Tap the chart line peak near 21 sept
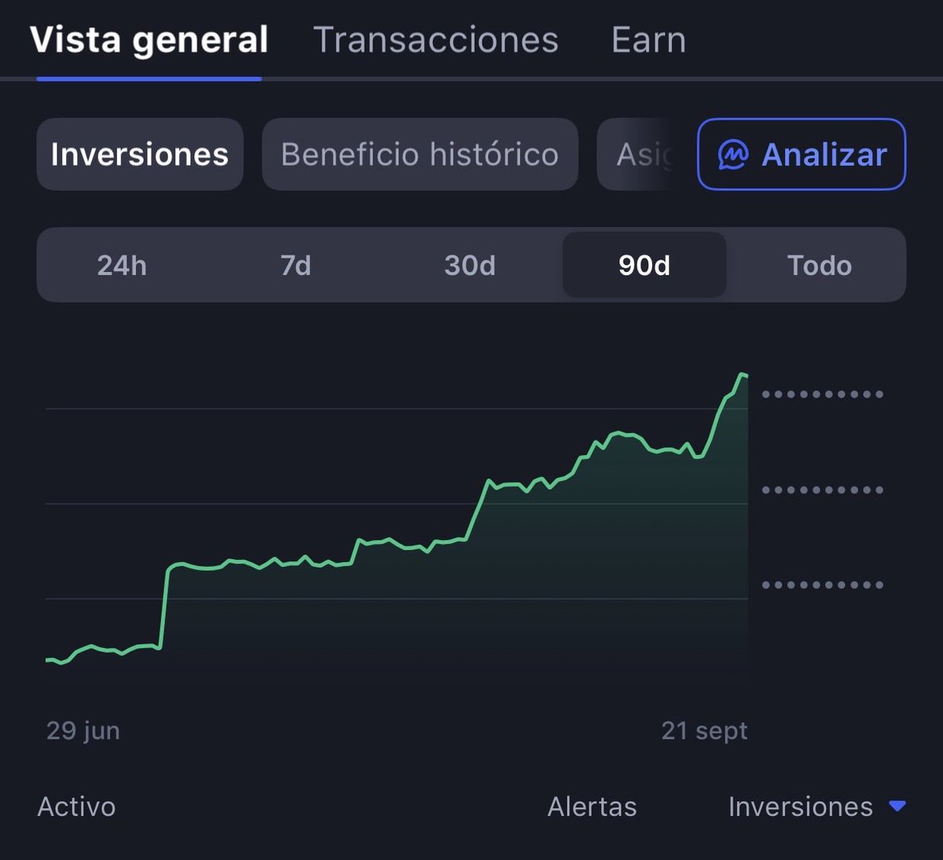Image resolution: width=943 pixels, height=860 pixels. [x=742, y=376]
